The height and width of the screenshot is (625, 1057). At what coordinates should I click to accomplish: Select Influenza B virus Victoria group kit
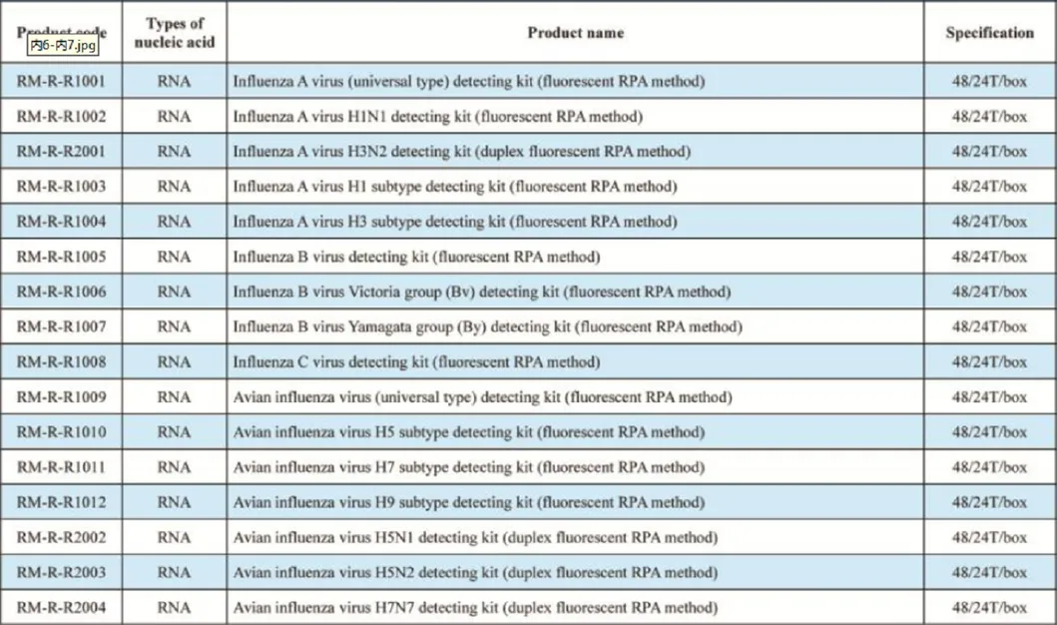coord(481,292)
